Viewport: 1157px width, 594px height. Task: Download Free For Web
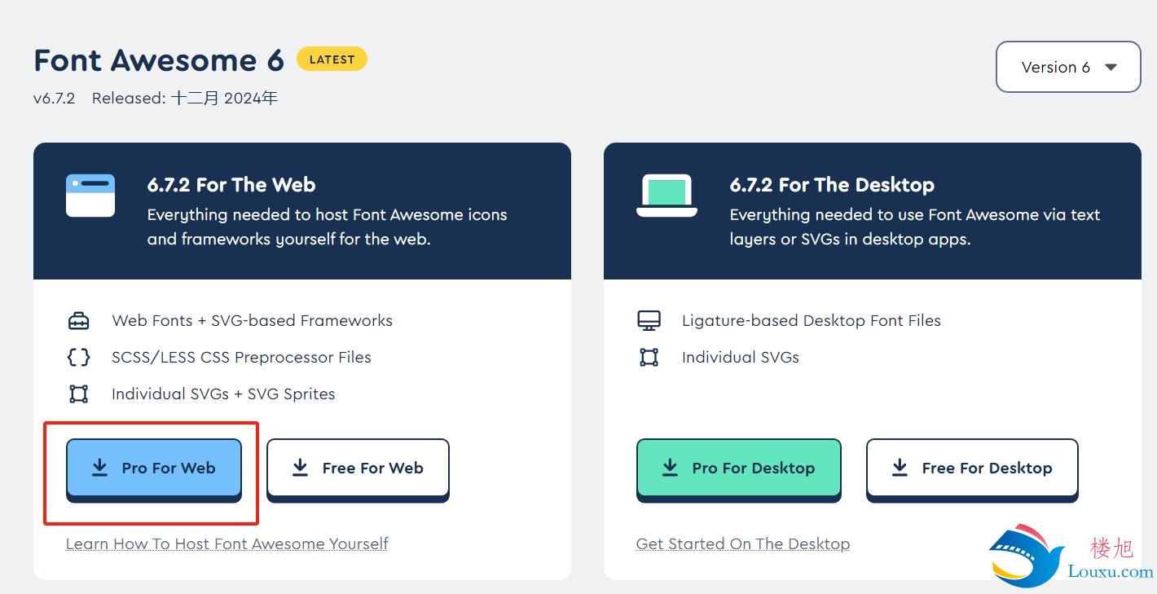pos(358,469)
